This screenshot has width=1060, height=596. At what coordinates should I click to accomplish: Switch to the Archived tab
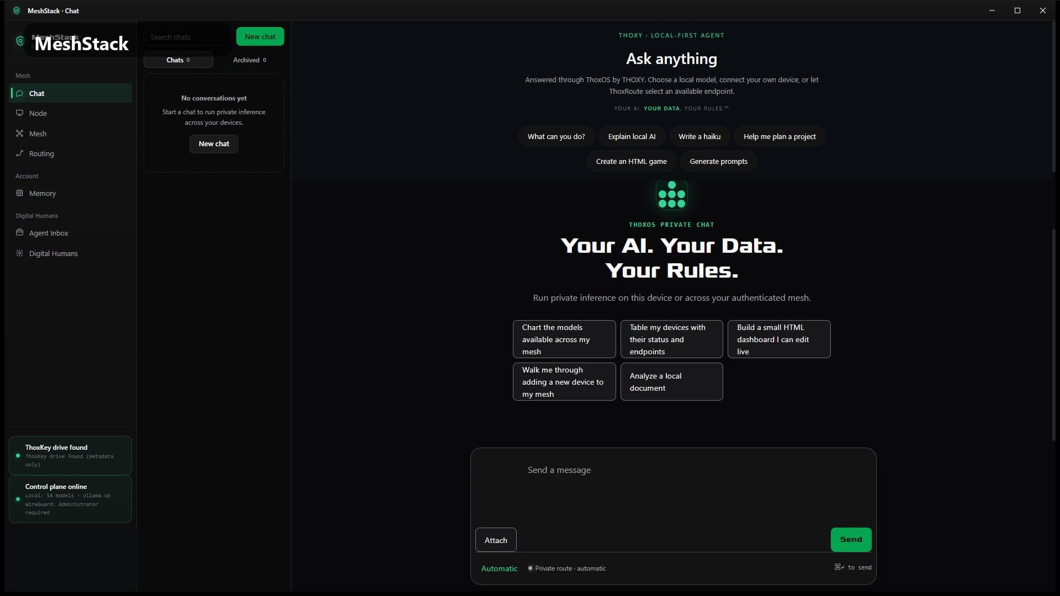point(250,60)
